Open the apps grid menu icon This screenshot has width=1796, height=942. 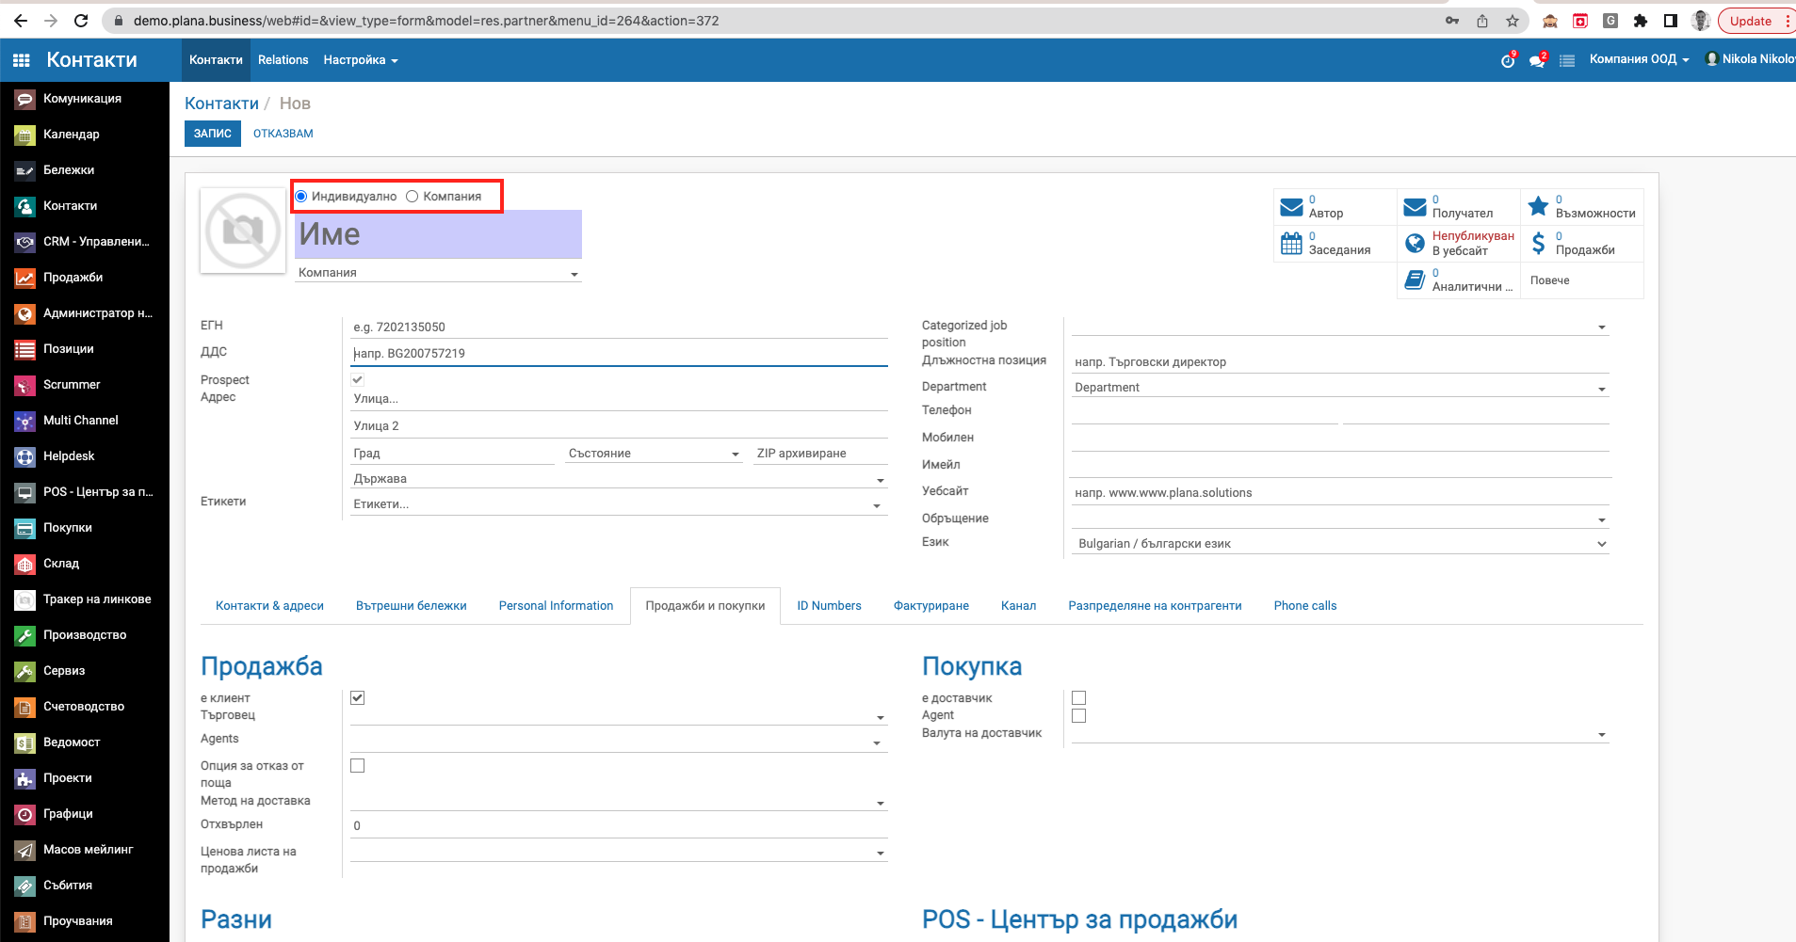[x=21, y=60]
